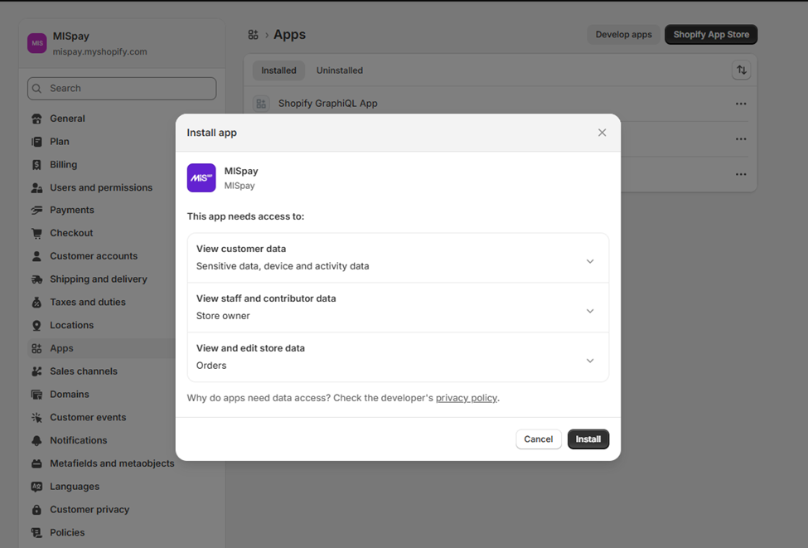This screenshot has height=548, width=808.
Task: Click mispay.myshopify.com store address
Action: (99, 51)
